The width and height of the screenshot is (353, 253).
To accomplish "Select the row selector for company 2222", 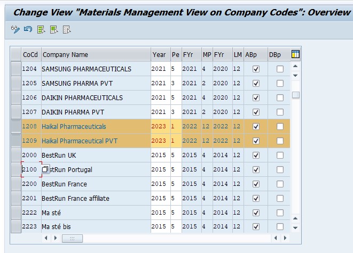I will pyautogui.click(x=16, y=213).
